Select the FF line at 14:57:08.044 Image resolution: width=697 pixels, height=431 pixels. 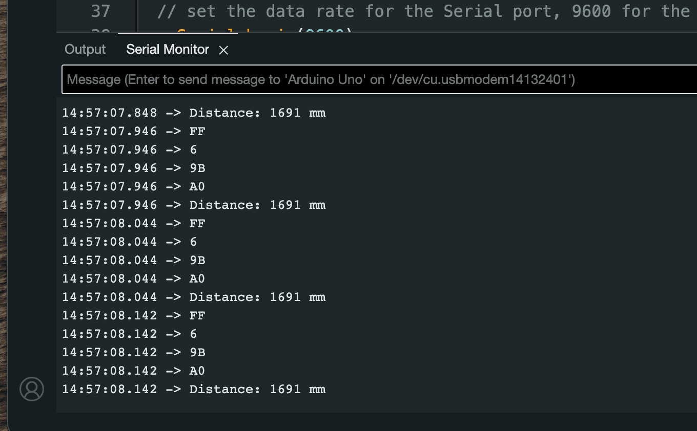pos(134,223)
